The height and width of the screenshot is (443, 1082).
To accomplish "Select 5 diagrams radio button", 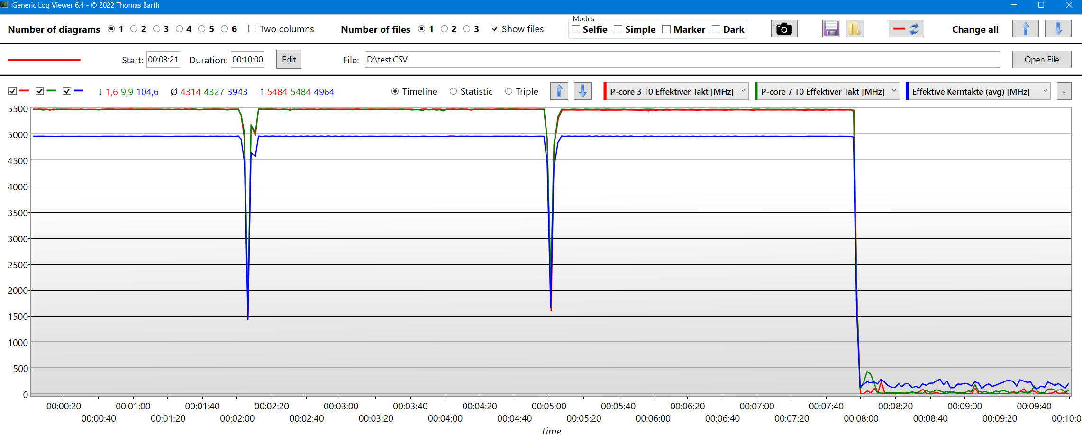I will pyautogui.click(x=202, y=29).
